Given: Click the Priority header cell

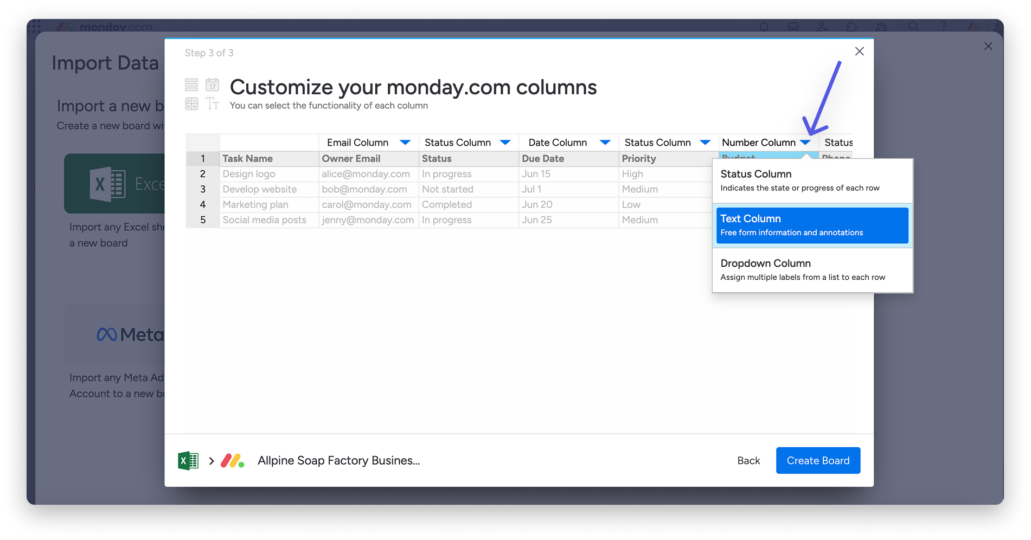Looking at the screenshot, I should coord(668,158).
